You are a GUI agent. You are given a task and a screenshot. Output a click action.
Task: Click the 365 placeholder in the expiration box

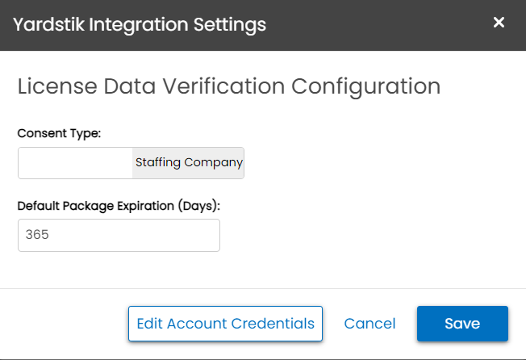[37, 235]
